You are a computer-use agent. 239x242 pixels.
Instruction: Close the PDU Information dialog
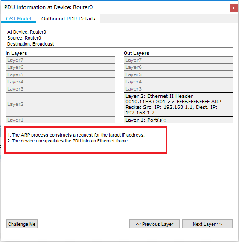[233, 8]
